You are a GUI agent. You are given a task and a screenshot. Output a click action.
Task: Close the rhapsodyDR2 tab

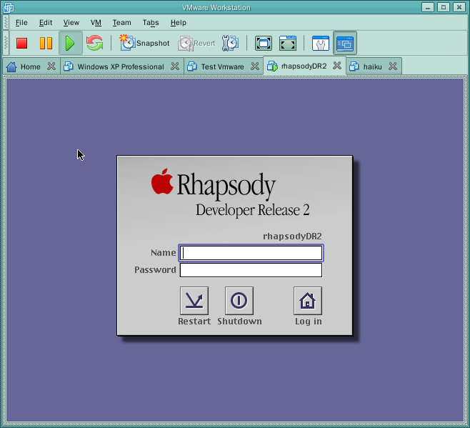(337, 66)
